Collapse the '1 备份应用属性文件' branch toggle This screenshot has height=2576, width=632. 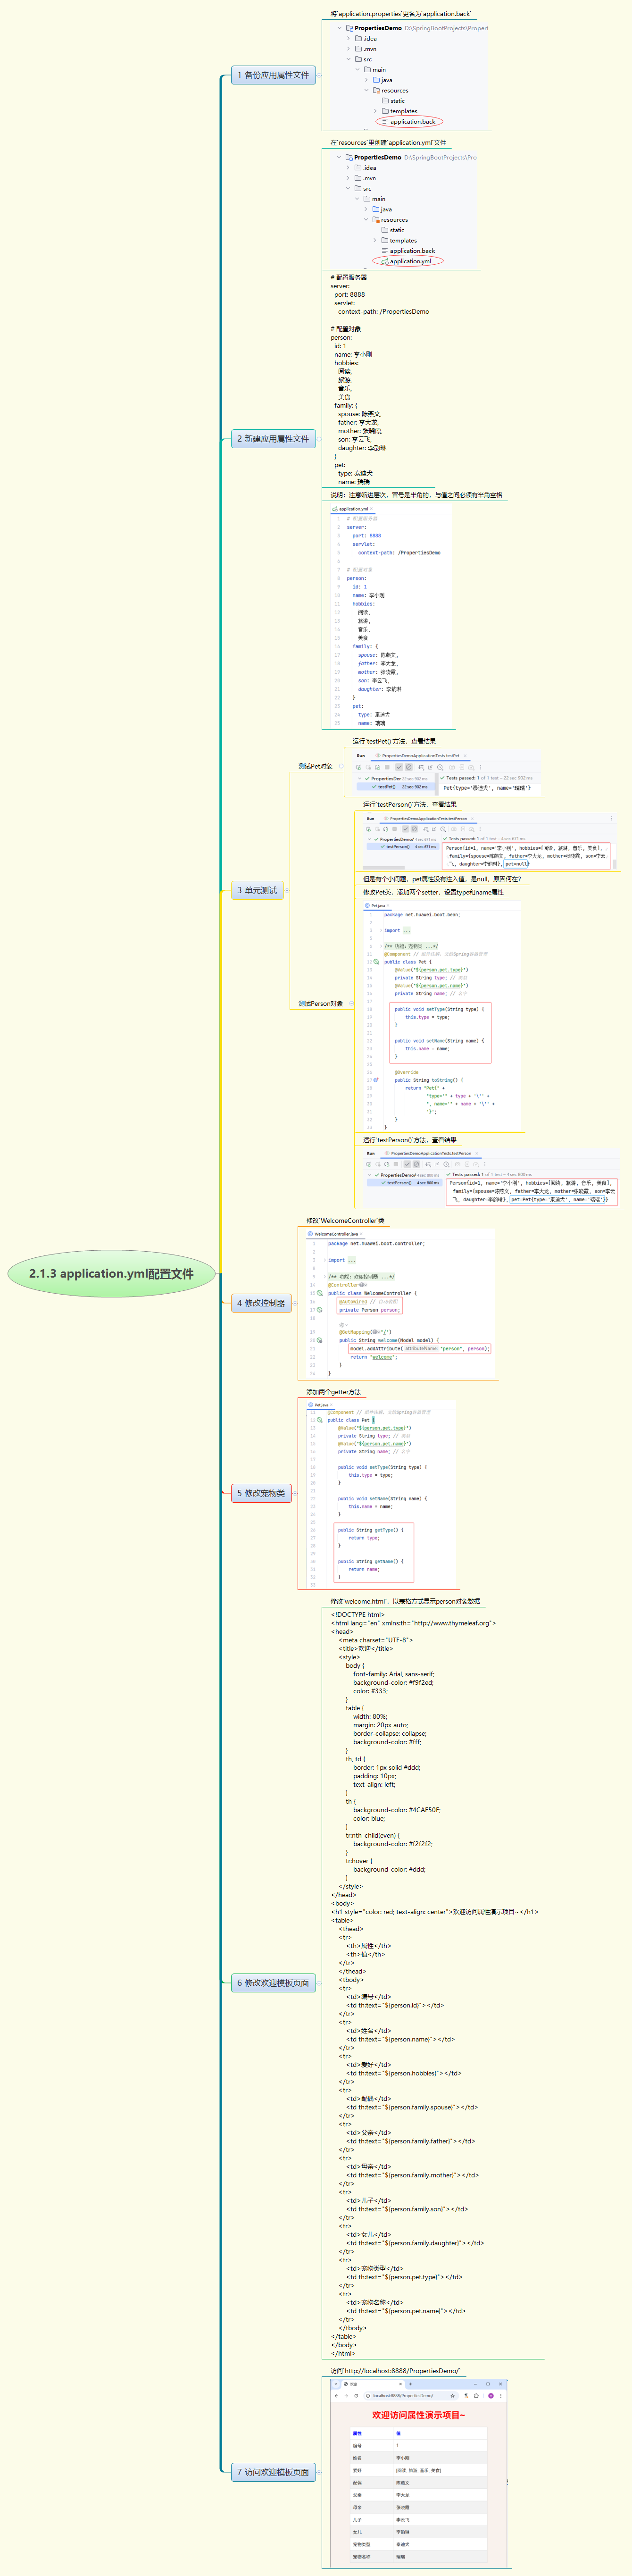(319, 75)
